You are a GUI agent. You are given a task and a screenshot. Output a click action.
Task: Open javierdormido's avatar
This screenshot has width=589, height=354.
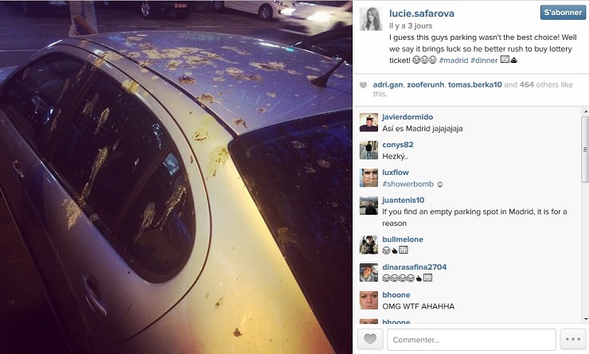pos(369,123)
